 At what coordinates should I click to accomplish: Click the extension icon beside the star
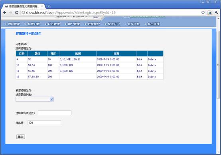coord(210,13)
